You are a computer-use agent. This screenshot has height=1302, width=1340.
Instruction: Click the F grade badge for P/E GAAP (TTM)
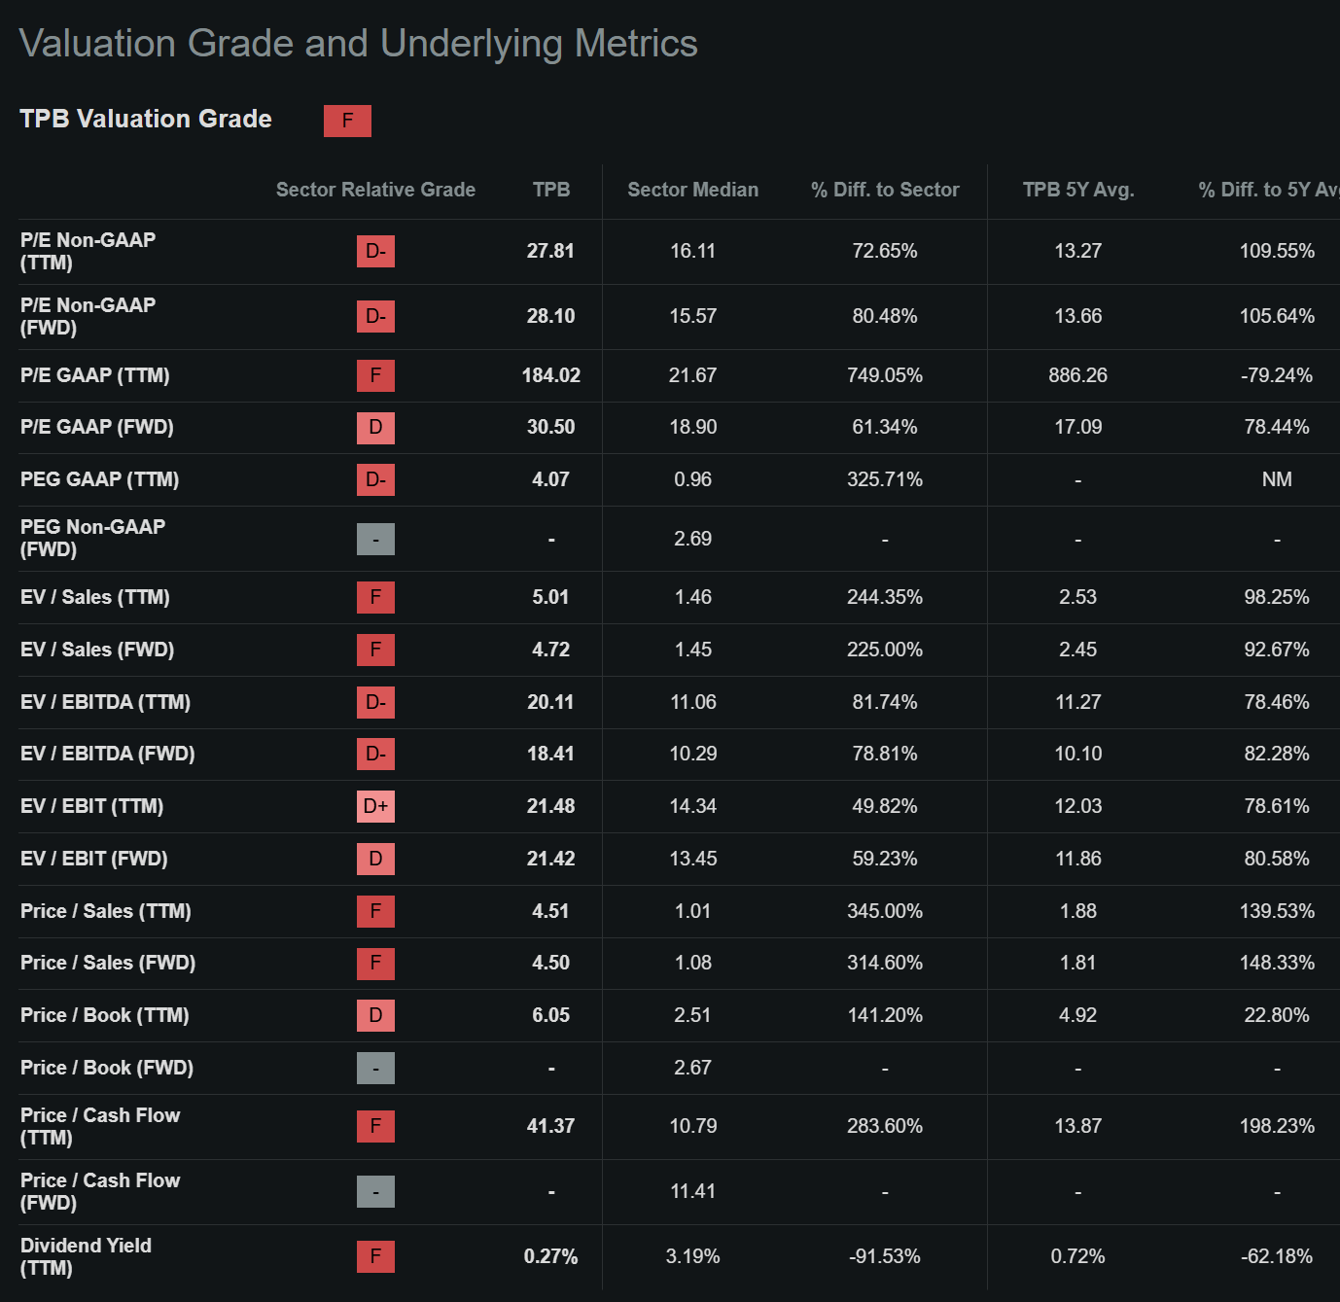[x=375, y=375]
